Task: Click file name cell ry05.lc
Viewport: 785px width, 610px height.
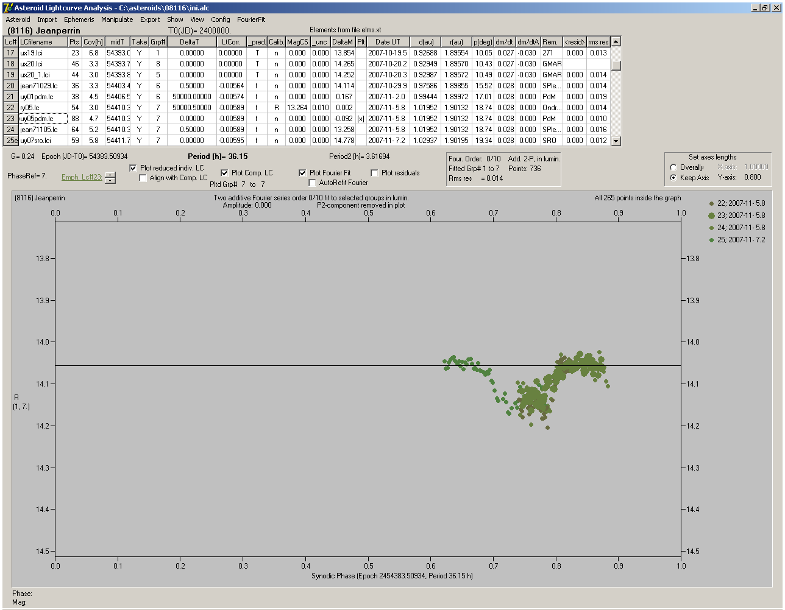Action: point(43,108)
